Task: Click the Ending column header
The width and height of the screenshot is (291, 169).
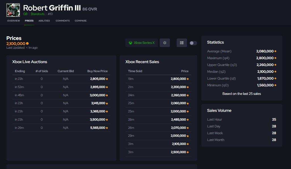Action: click(x=20, y=71)
